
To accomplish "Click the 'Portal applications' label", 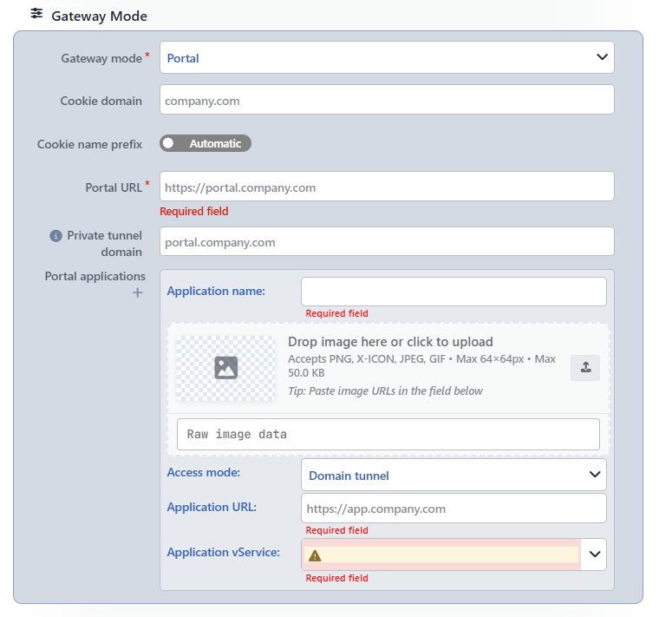I will pos(95,276).
